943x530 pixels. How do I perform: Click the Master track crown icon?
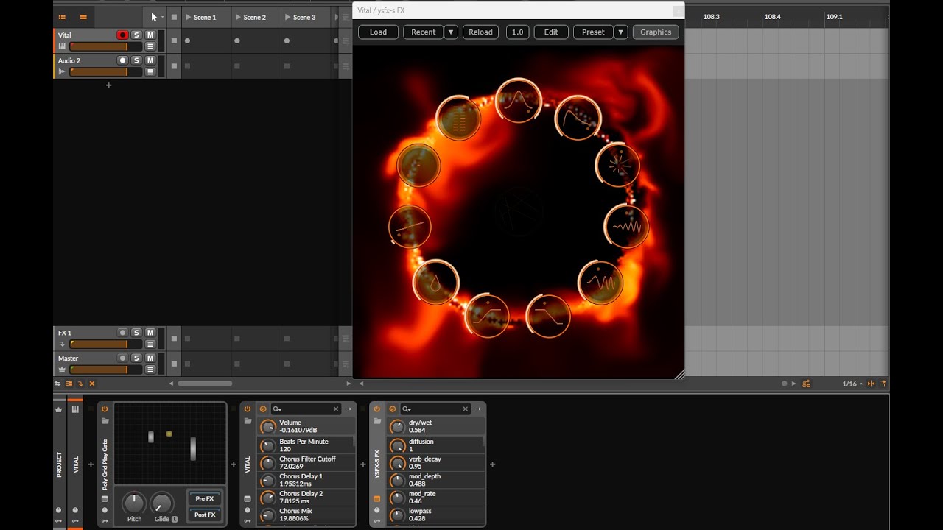(x=62, y=369)
